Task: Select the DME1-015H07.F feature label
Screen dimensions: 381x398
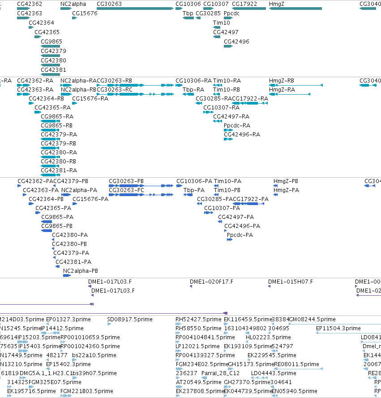Action: coord(291,282)
